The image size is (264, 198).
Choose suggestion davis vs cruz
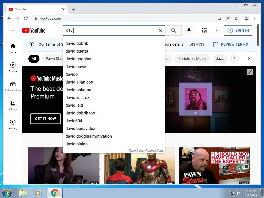tap(114, 98)
